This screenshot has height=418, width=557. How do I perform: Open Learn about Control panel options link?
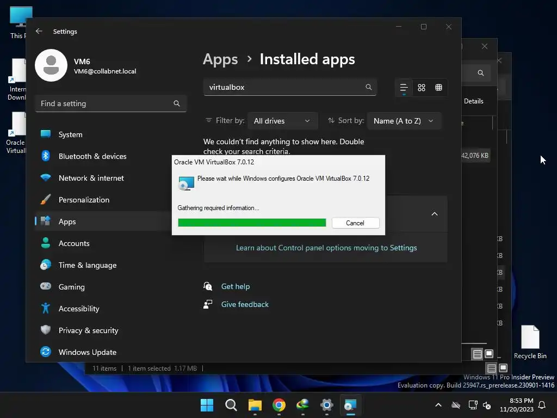[326, 248]
